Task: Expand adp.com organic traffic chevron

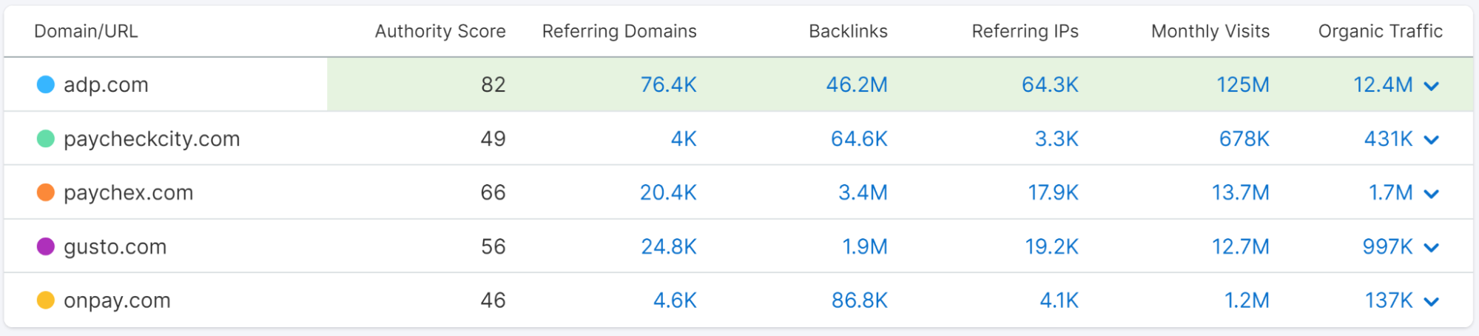Action: [1432, 86]
